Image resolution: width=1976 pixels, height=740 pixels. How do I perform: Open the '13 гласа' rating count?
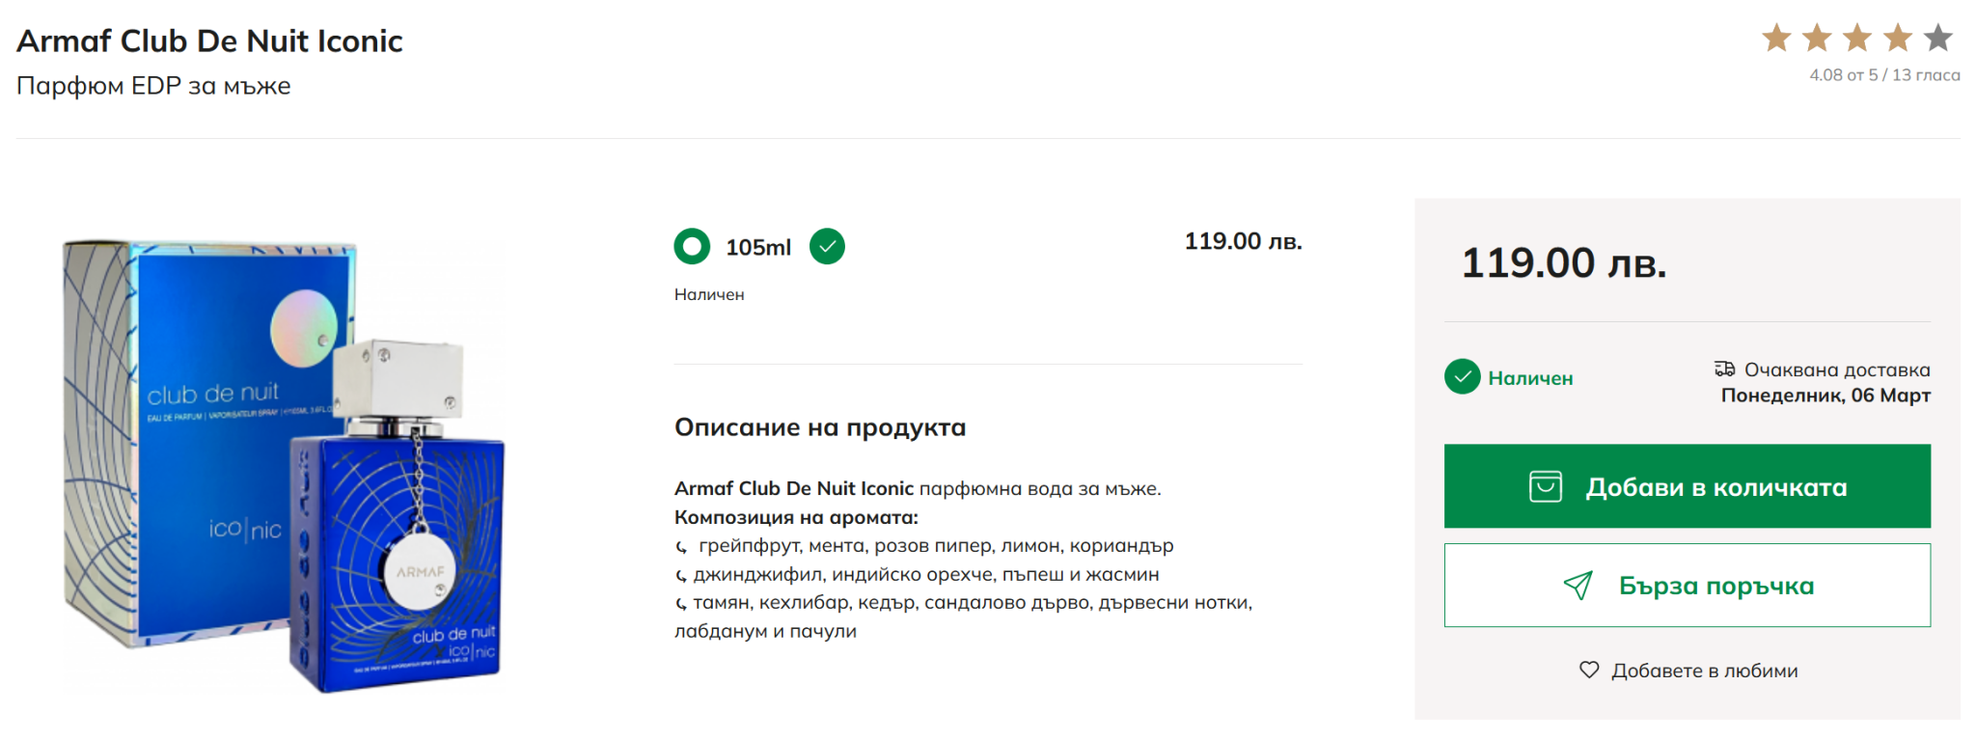(x=1926, y=75)
